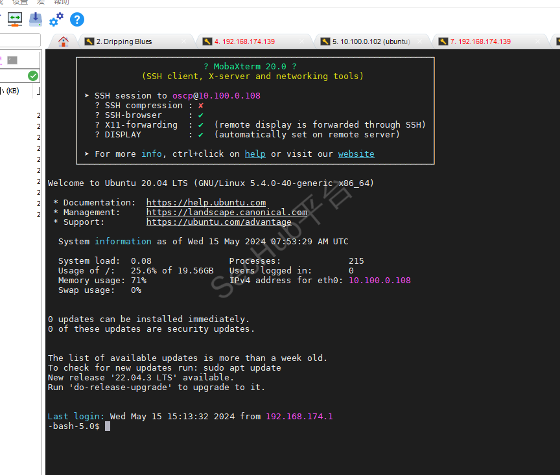The width and height of the screenshot is (560, 475).
Task: Click the Packages download icon
Action: (x=36, y=19)
